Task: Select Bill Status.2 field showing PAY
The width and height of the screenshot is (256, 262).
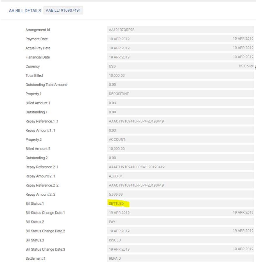Action: pos(180,222)
